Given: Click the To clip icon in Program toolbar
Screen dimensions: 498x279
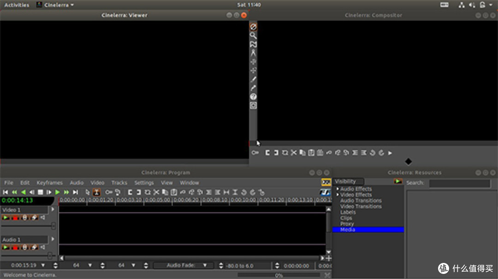Looking at the screenshot, I should [148, 192].
